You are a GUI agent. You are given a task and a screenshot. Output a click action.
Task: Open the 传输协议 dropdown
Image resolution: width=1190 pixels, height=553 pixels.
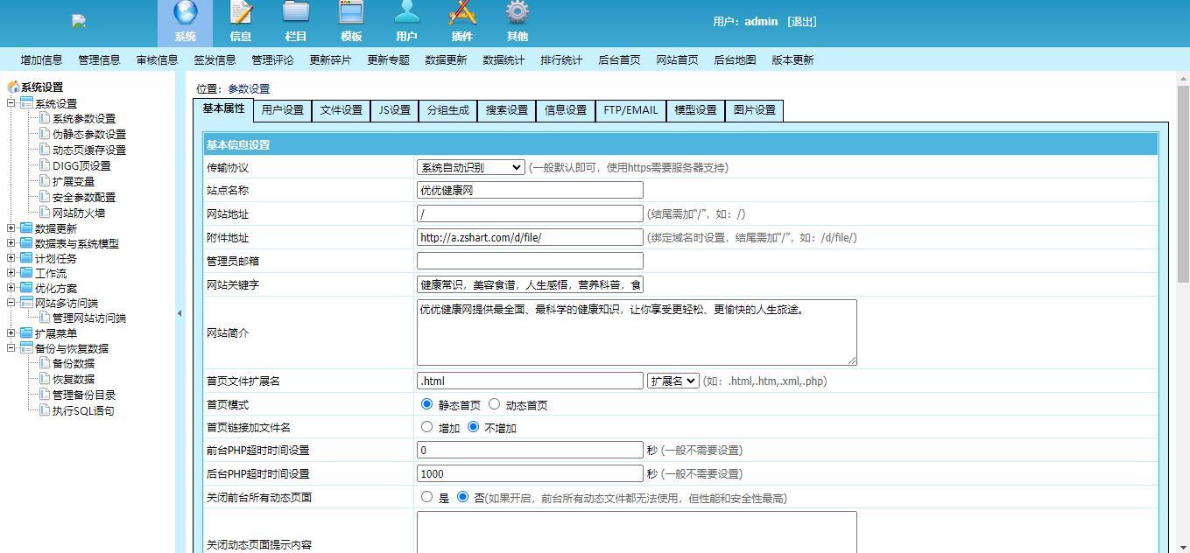[x=471, y=167]
